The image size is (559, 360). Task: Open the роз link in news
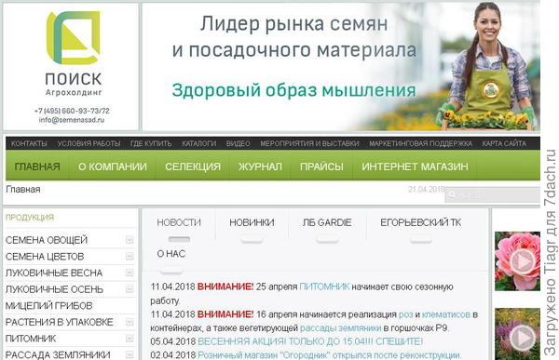(x=405, y=314)
